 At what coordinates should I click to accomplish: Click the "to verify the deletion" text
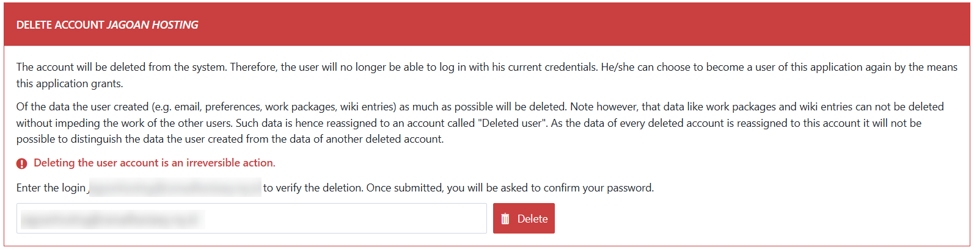coord(313,188)
